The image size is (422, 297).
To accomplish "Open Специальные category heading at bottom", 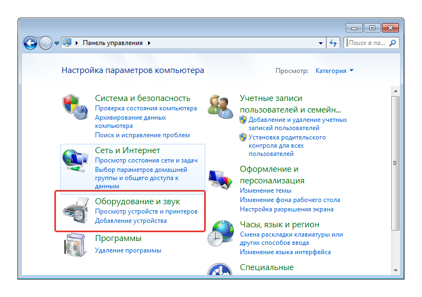I will (267, 267).
